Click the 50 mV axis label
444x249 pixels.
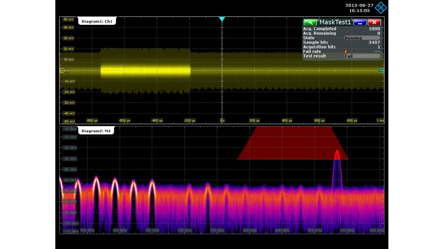click(69, 19)
